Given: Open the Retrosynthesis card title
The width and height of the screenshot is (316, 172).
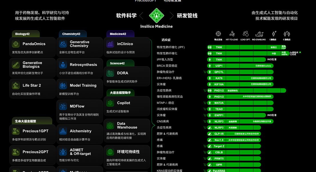Looking at the screenshot, I should tap(83, 65).
